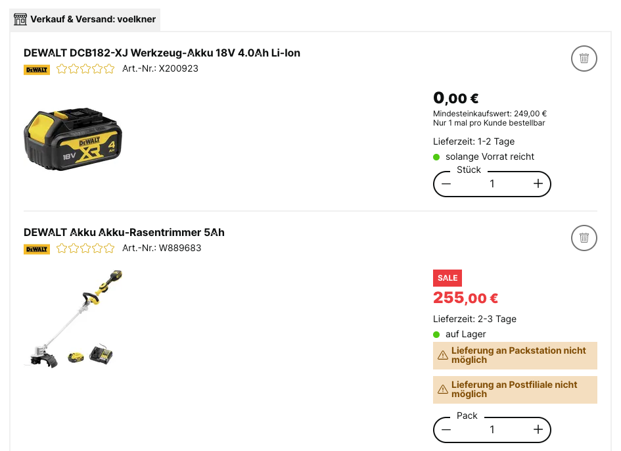The width and height of the screenshot is (621, 451).
Task: Click the DEWALT brand logo for the battery
Action: point(37,69)
